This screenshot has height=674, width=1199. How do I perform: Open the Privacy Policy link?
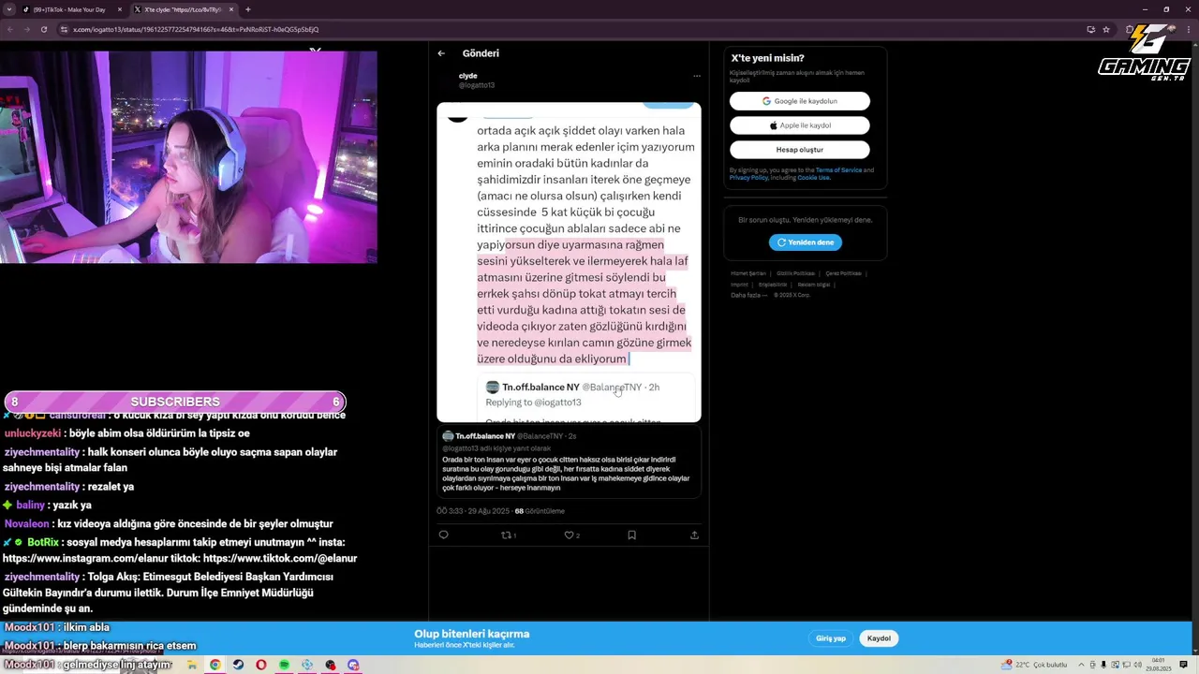[x=748, y=178]
